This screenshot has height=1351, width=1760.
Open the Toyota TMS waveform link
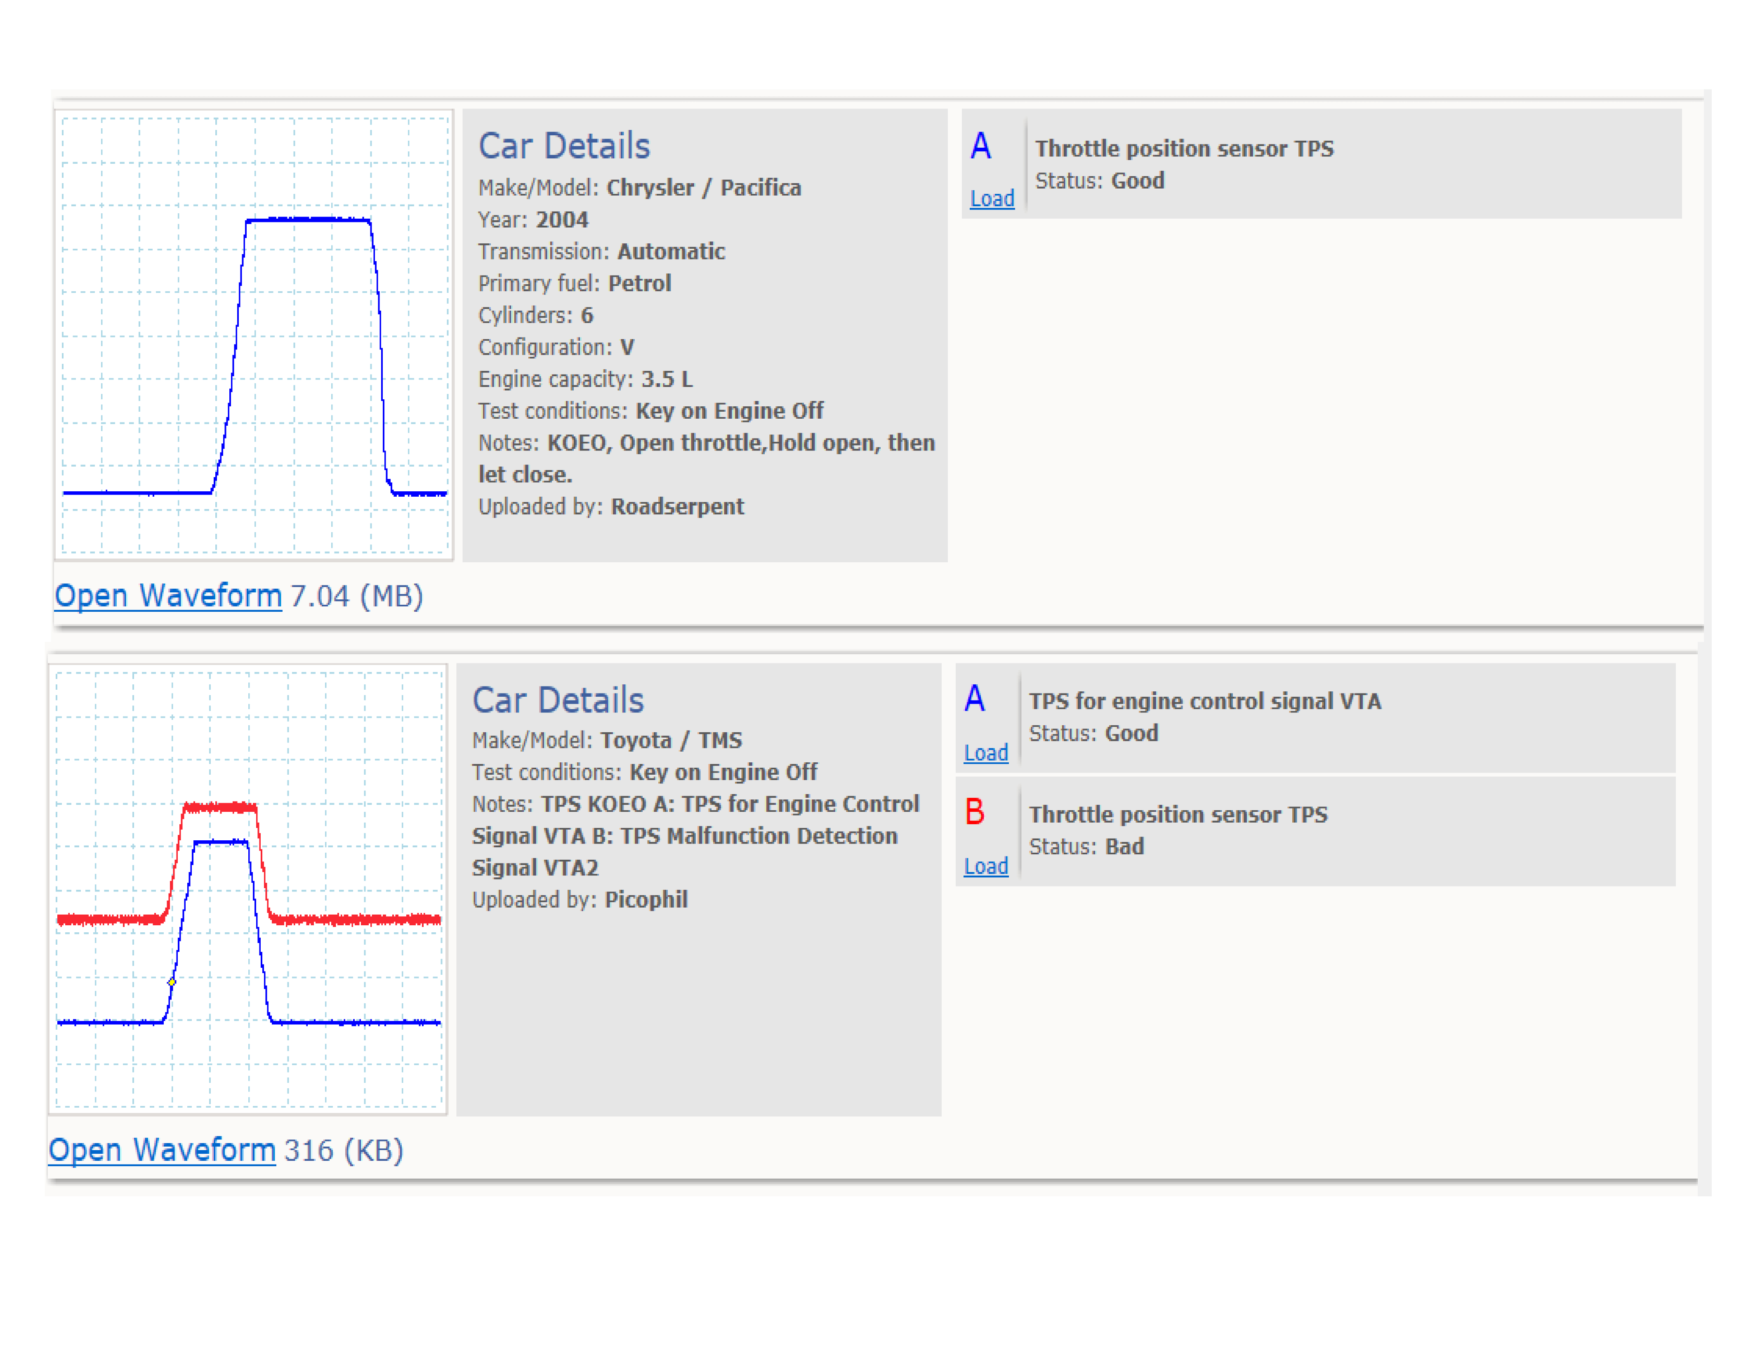[162, 1150]
